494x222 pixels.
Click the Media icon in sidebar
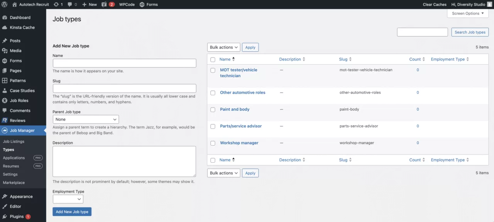click(5, 51)
